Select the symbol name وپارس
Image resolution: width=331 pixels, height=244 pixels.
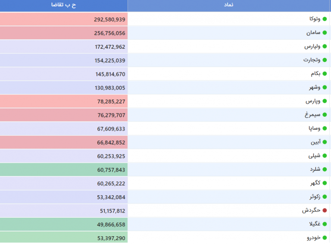click(x=313, y=101)
